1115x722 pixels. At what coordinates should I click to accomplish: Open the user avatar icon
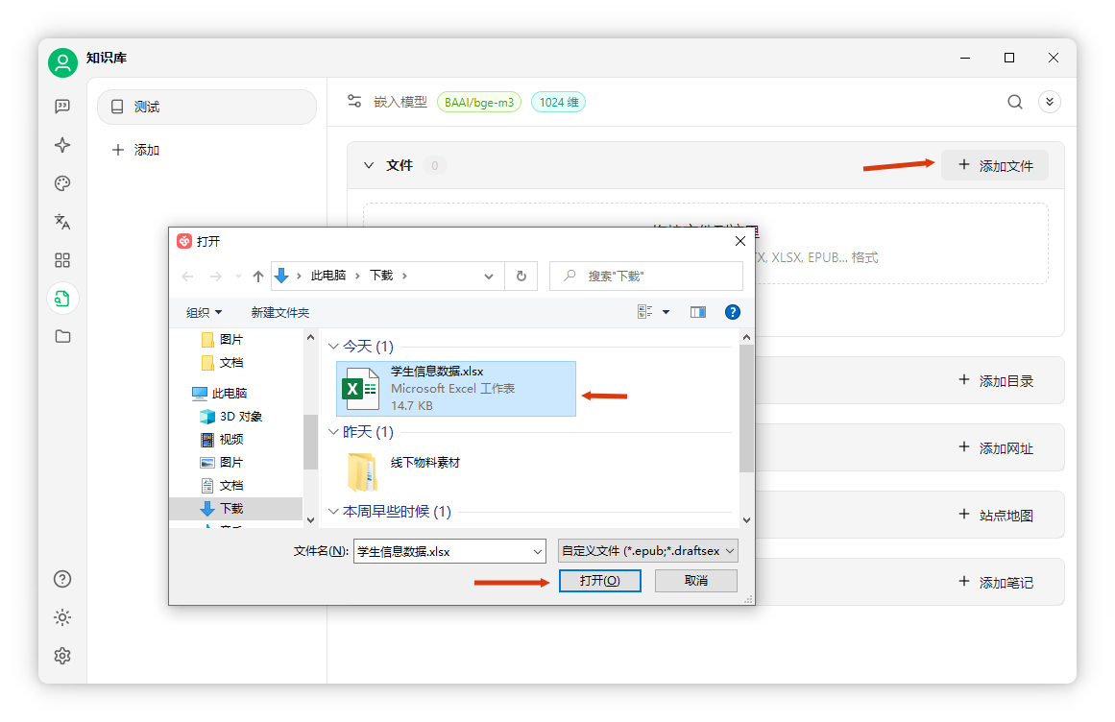coord(62,62)
